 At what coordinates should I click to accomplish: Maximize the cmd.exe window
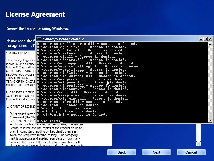pyautogui.click(x=205, y=39)
